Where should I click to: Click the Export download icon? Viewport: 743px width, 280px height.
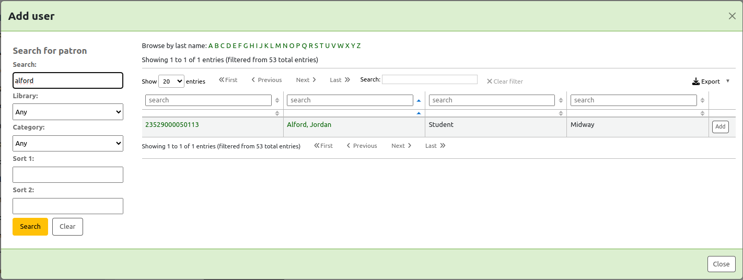[695, 81]
